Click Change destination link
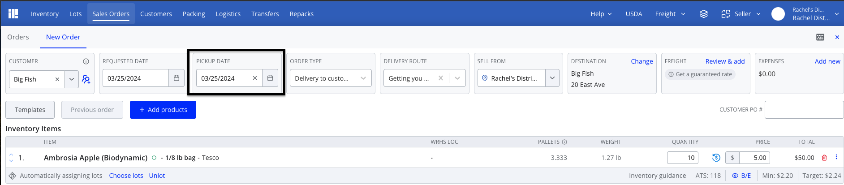Screen dimensions: 844x185 click(x=642, y=61)
